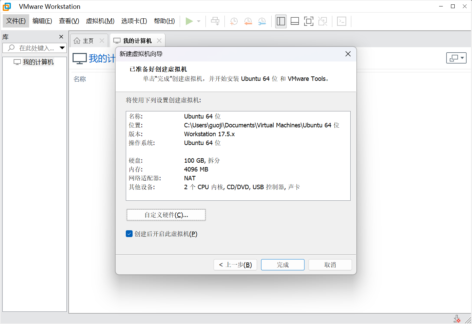This screenshot has height=324, width=472.
Task: Send Ctrl+Alt+Del to the virtual machine
Action: pos(215,21)
